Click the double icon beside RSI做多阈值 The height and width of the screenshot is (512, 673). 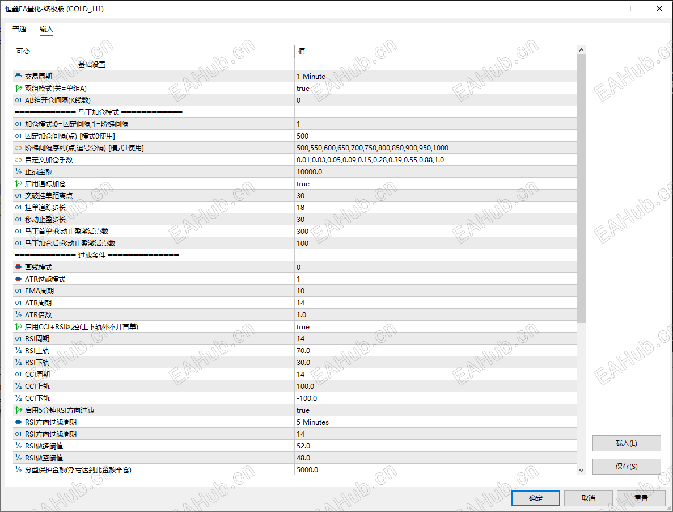[x=19, y=446]
